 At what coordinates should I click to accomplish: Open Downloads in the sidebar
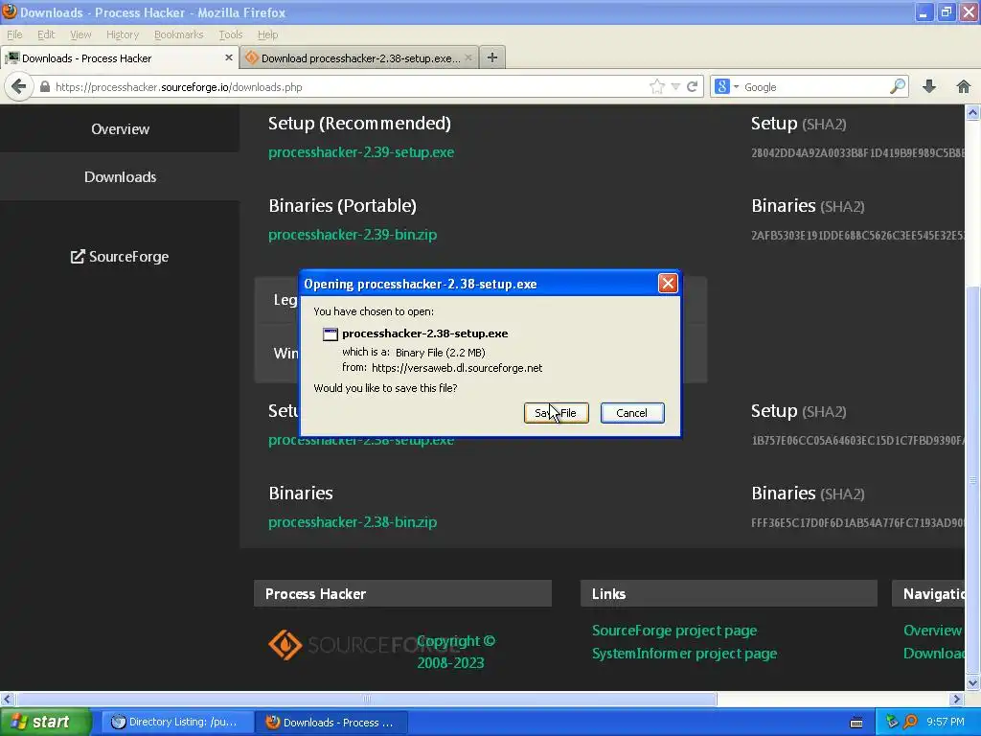(120, 177)
